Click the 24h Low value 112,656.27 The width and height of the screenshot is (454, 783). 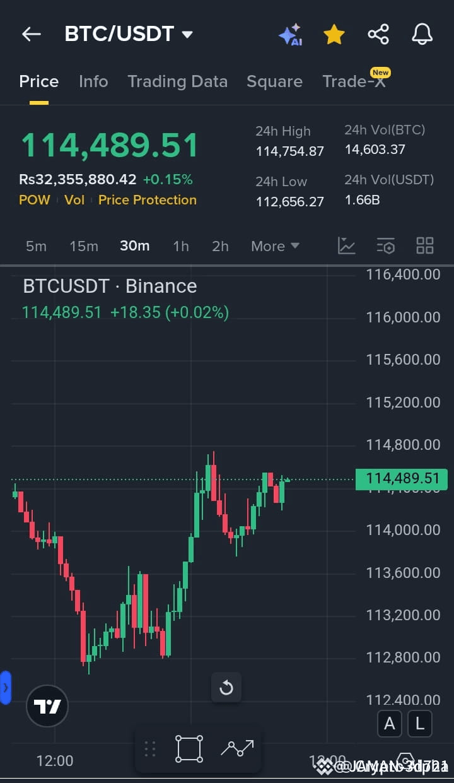coord(290,202)
